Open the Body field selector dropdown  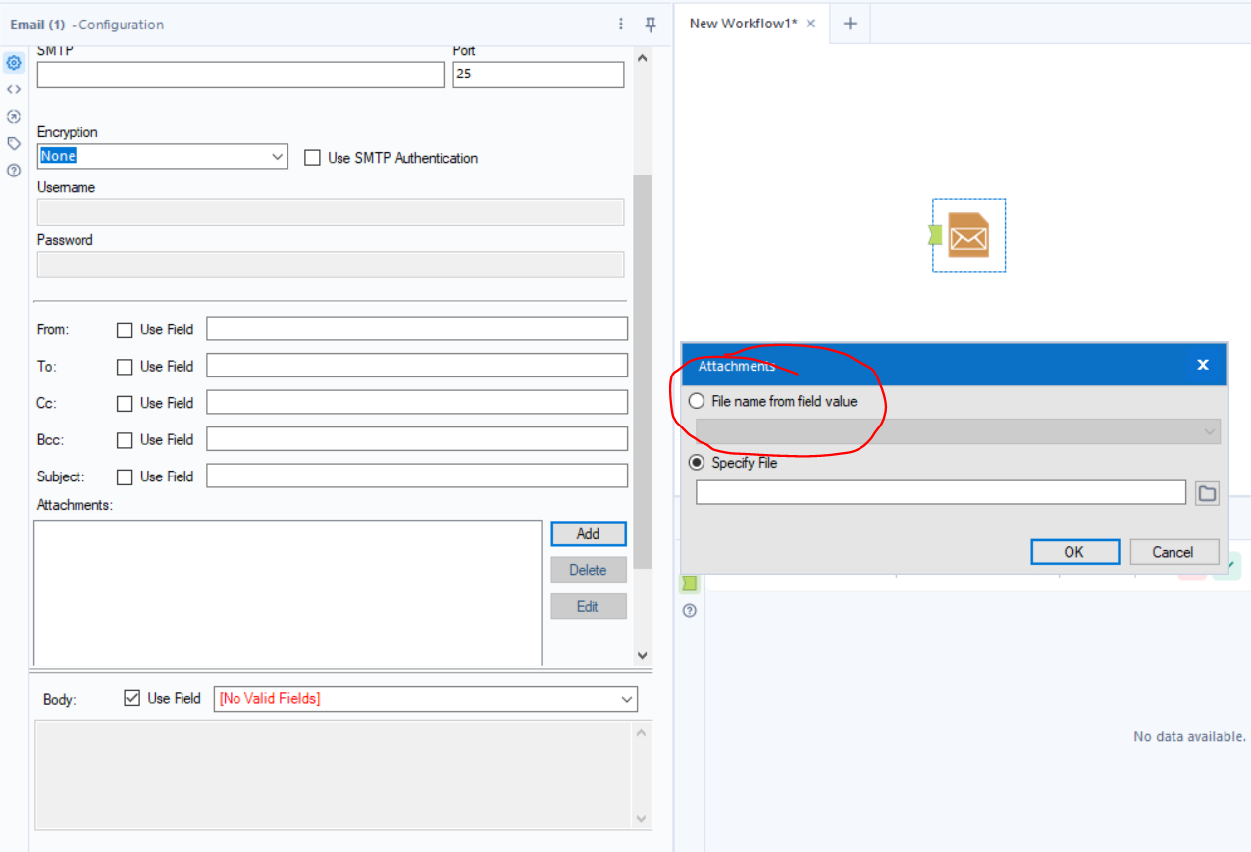coord(626,699)
